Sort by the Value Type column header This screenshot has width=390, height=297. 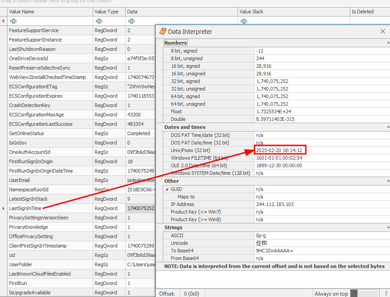point(109,12)
